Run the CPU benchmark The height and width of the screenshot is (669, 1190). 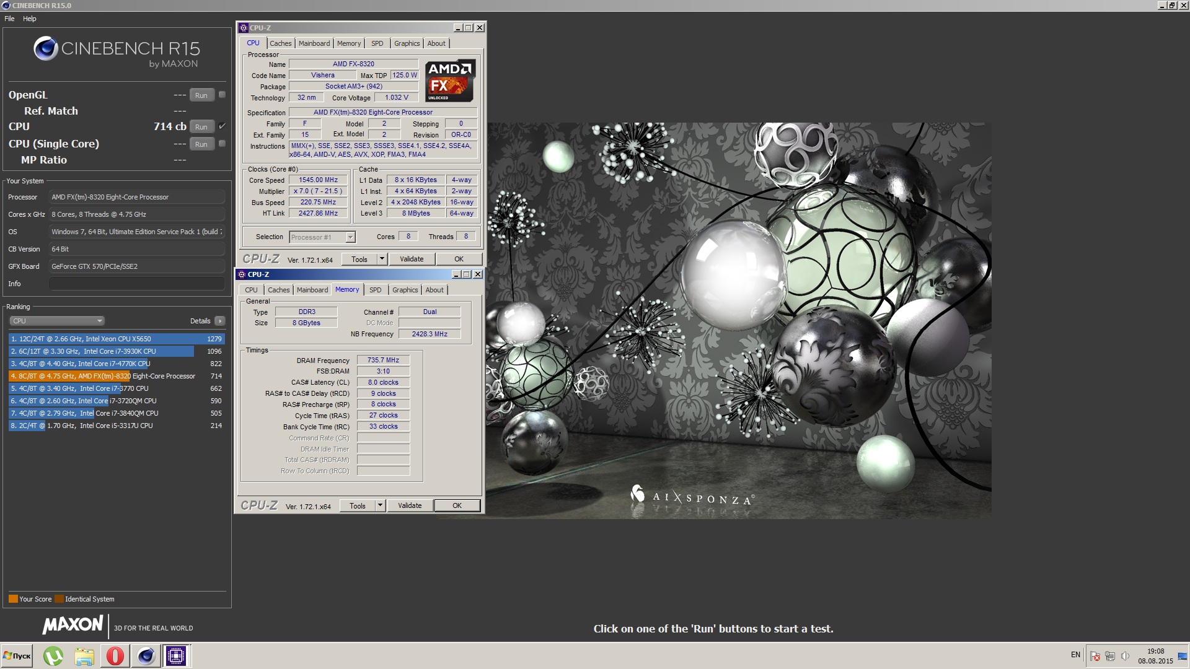click(201, 127)
